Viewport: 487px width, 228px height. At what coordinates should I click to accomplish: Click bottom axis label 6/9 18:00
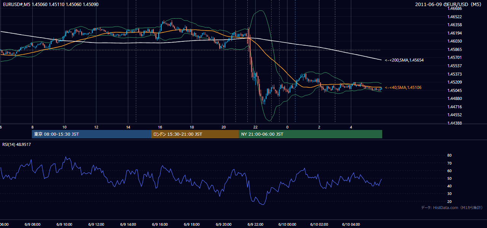tap(192, 225)
